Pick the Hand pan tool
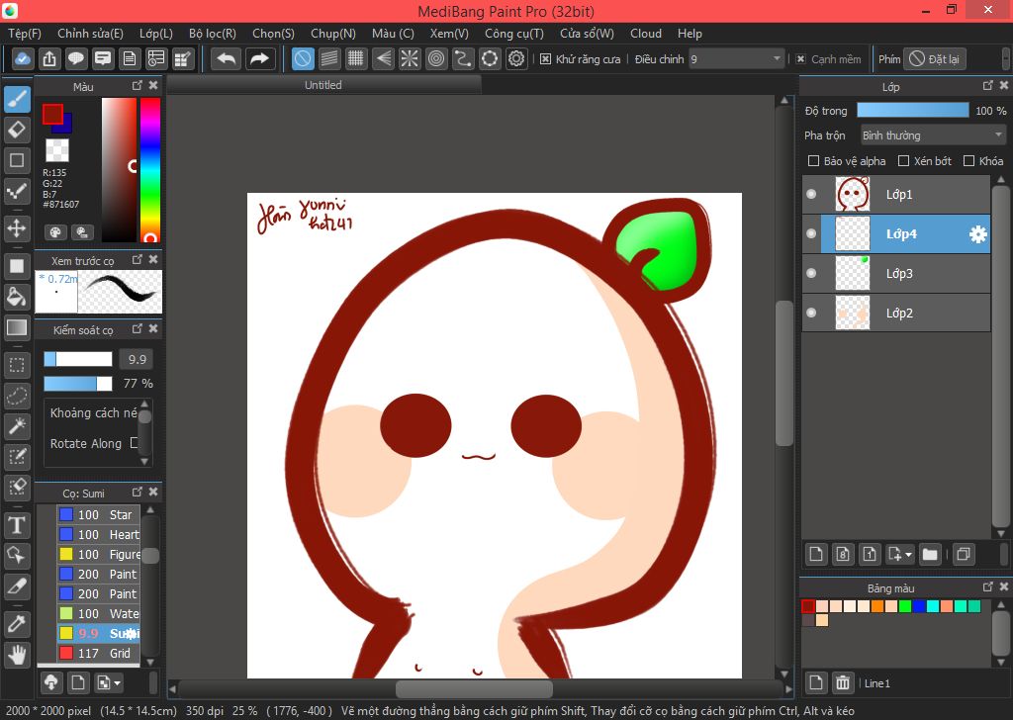Image resolution: width=1013 pixels, height=720 pixels. click(17, 654)
